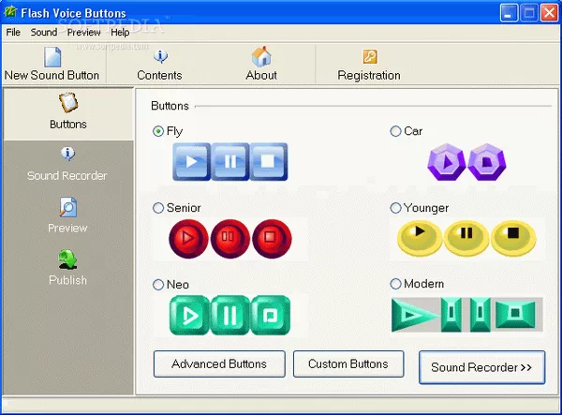This screenshot has width=562, height=415.
Task: Open the Sound Recorder sidebar icon
Action: point(67,154)
